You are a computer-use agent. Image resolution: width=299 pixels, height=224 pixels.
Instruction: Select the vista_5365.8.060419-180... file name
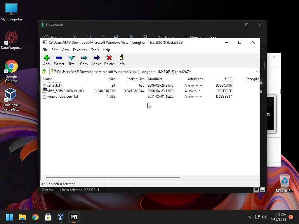[67, 91]
